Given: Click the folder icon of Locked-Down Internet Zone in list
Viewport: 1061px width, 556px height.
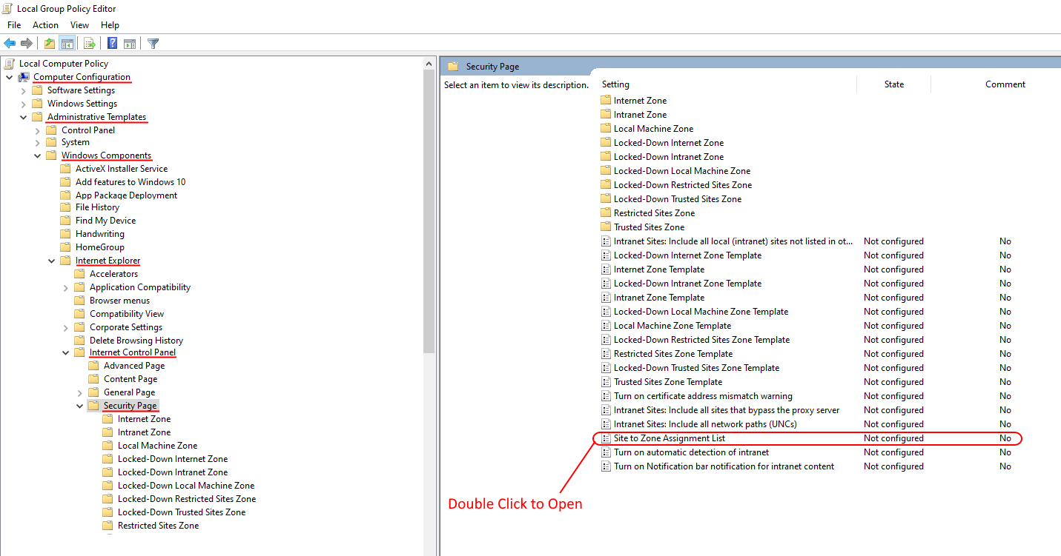Looking at the screenshot, I should click(x=605, y=143).
